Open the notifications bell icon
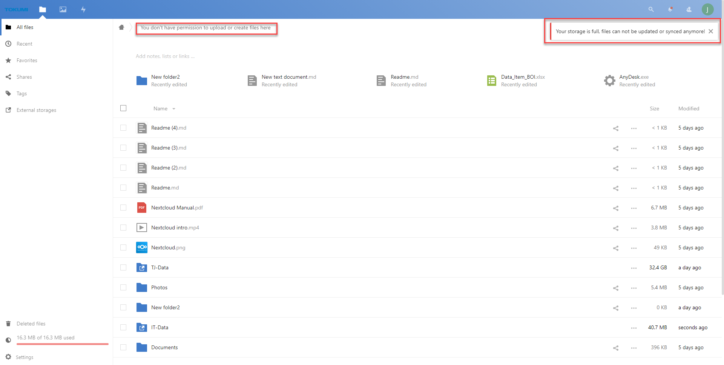Viewport: 724px width, 365px height. point(670,9)
